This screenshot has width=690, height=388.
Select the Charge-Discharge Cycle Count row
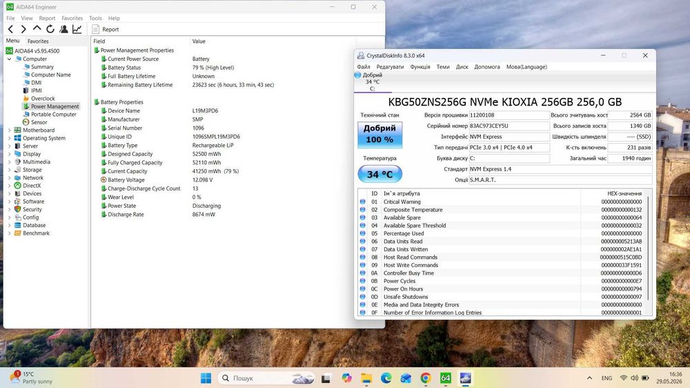coord(224,188)
